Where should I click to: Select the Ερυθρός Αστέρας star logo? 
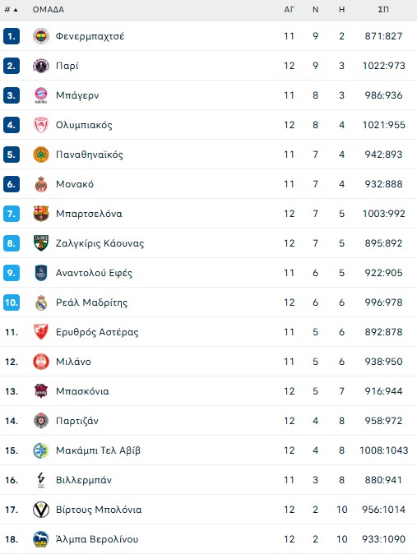(41, 332)
